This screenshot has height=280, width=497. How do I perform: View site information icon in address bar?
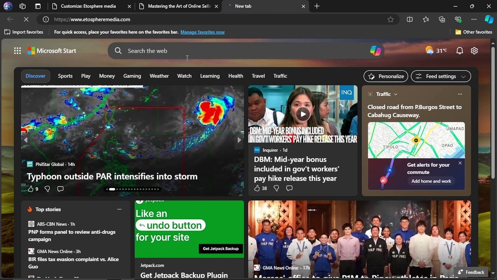tap(46, 19)
